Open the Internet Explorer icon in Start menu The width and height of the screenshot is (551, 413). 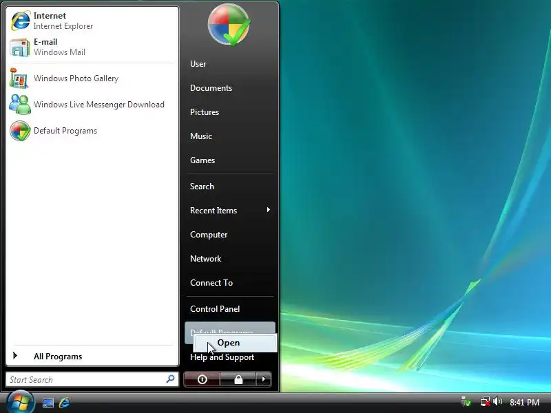tap(21, 21)
